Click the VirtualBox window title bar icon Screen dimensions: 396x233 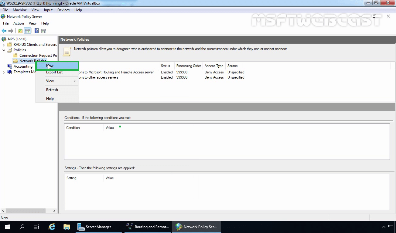3,3
